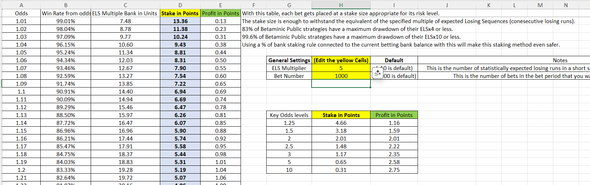Screen dimensions: 590x185
Task: Click the stake value 13.36 for odds 1.01
Action: click(180, 21)
